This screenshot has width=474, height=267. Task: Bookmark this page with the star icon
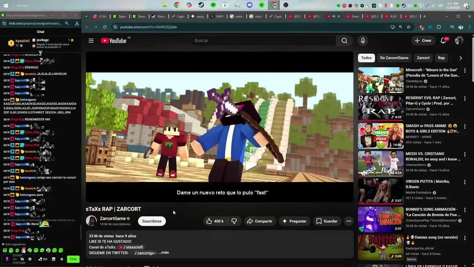(408, 27)
